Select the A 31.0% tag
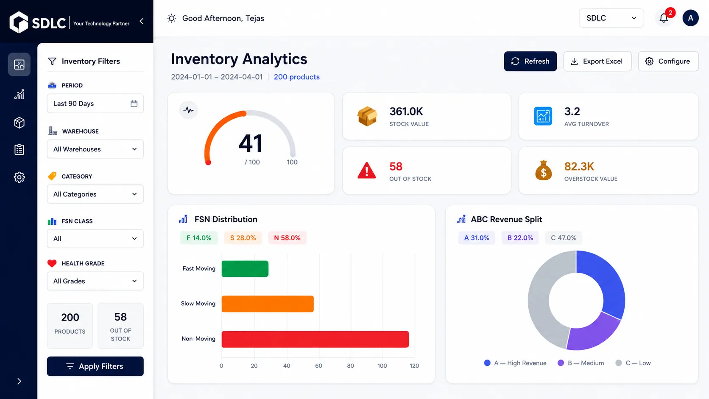The width and height of the screenshot is (709, 399). [x=477, y=238]
